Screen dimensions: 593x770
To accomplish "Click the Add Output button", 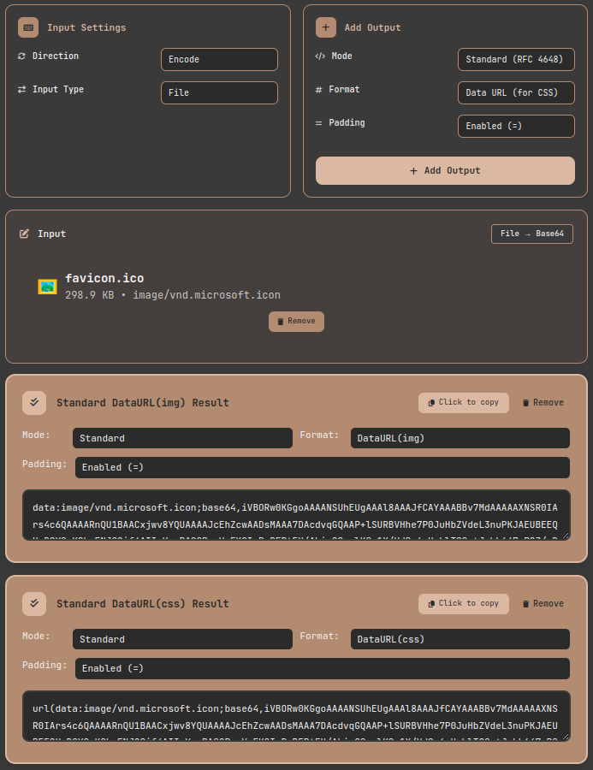I will pos(445,171).
